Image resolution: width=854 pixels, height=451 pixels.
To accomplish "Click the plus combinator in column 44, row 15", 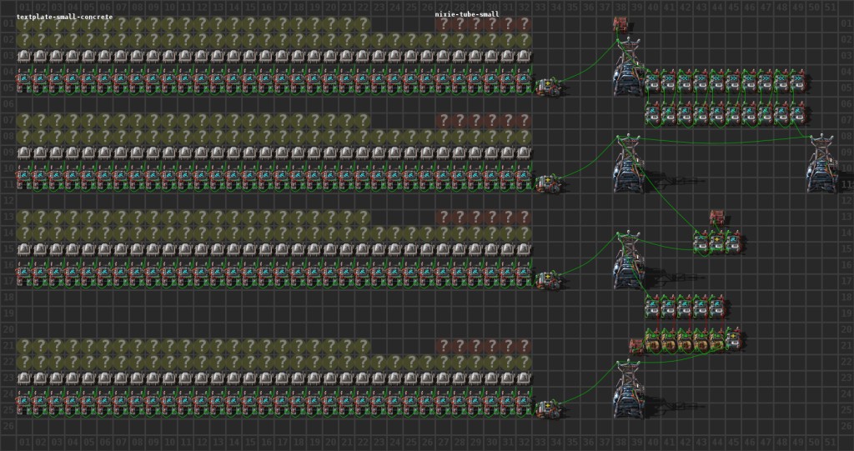I will click(x=717, y=241).
